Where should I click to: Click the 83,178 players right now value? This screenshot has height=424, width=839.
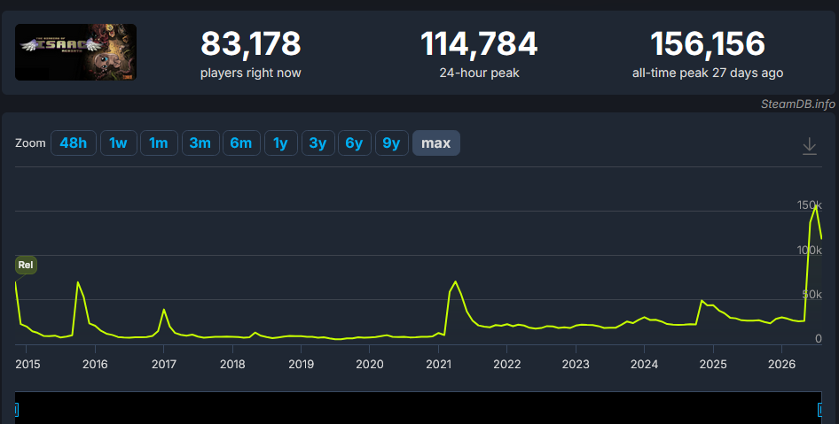tap(250, 43)
